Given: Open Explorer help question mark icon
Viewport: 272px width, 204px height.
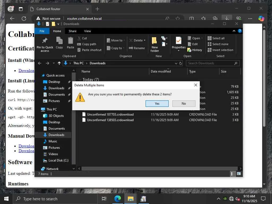Looking at the screenshot, I should coord(240,31).
